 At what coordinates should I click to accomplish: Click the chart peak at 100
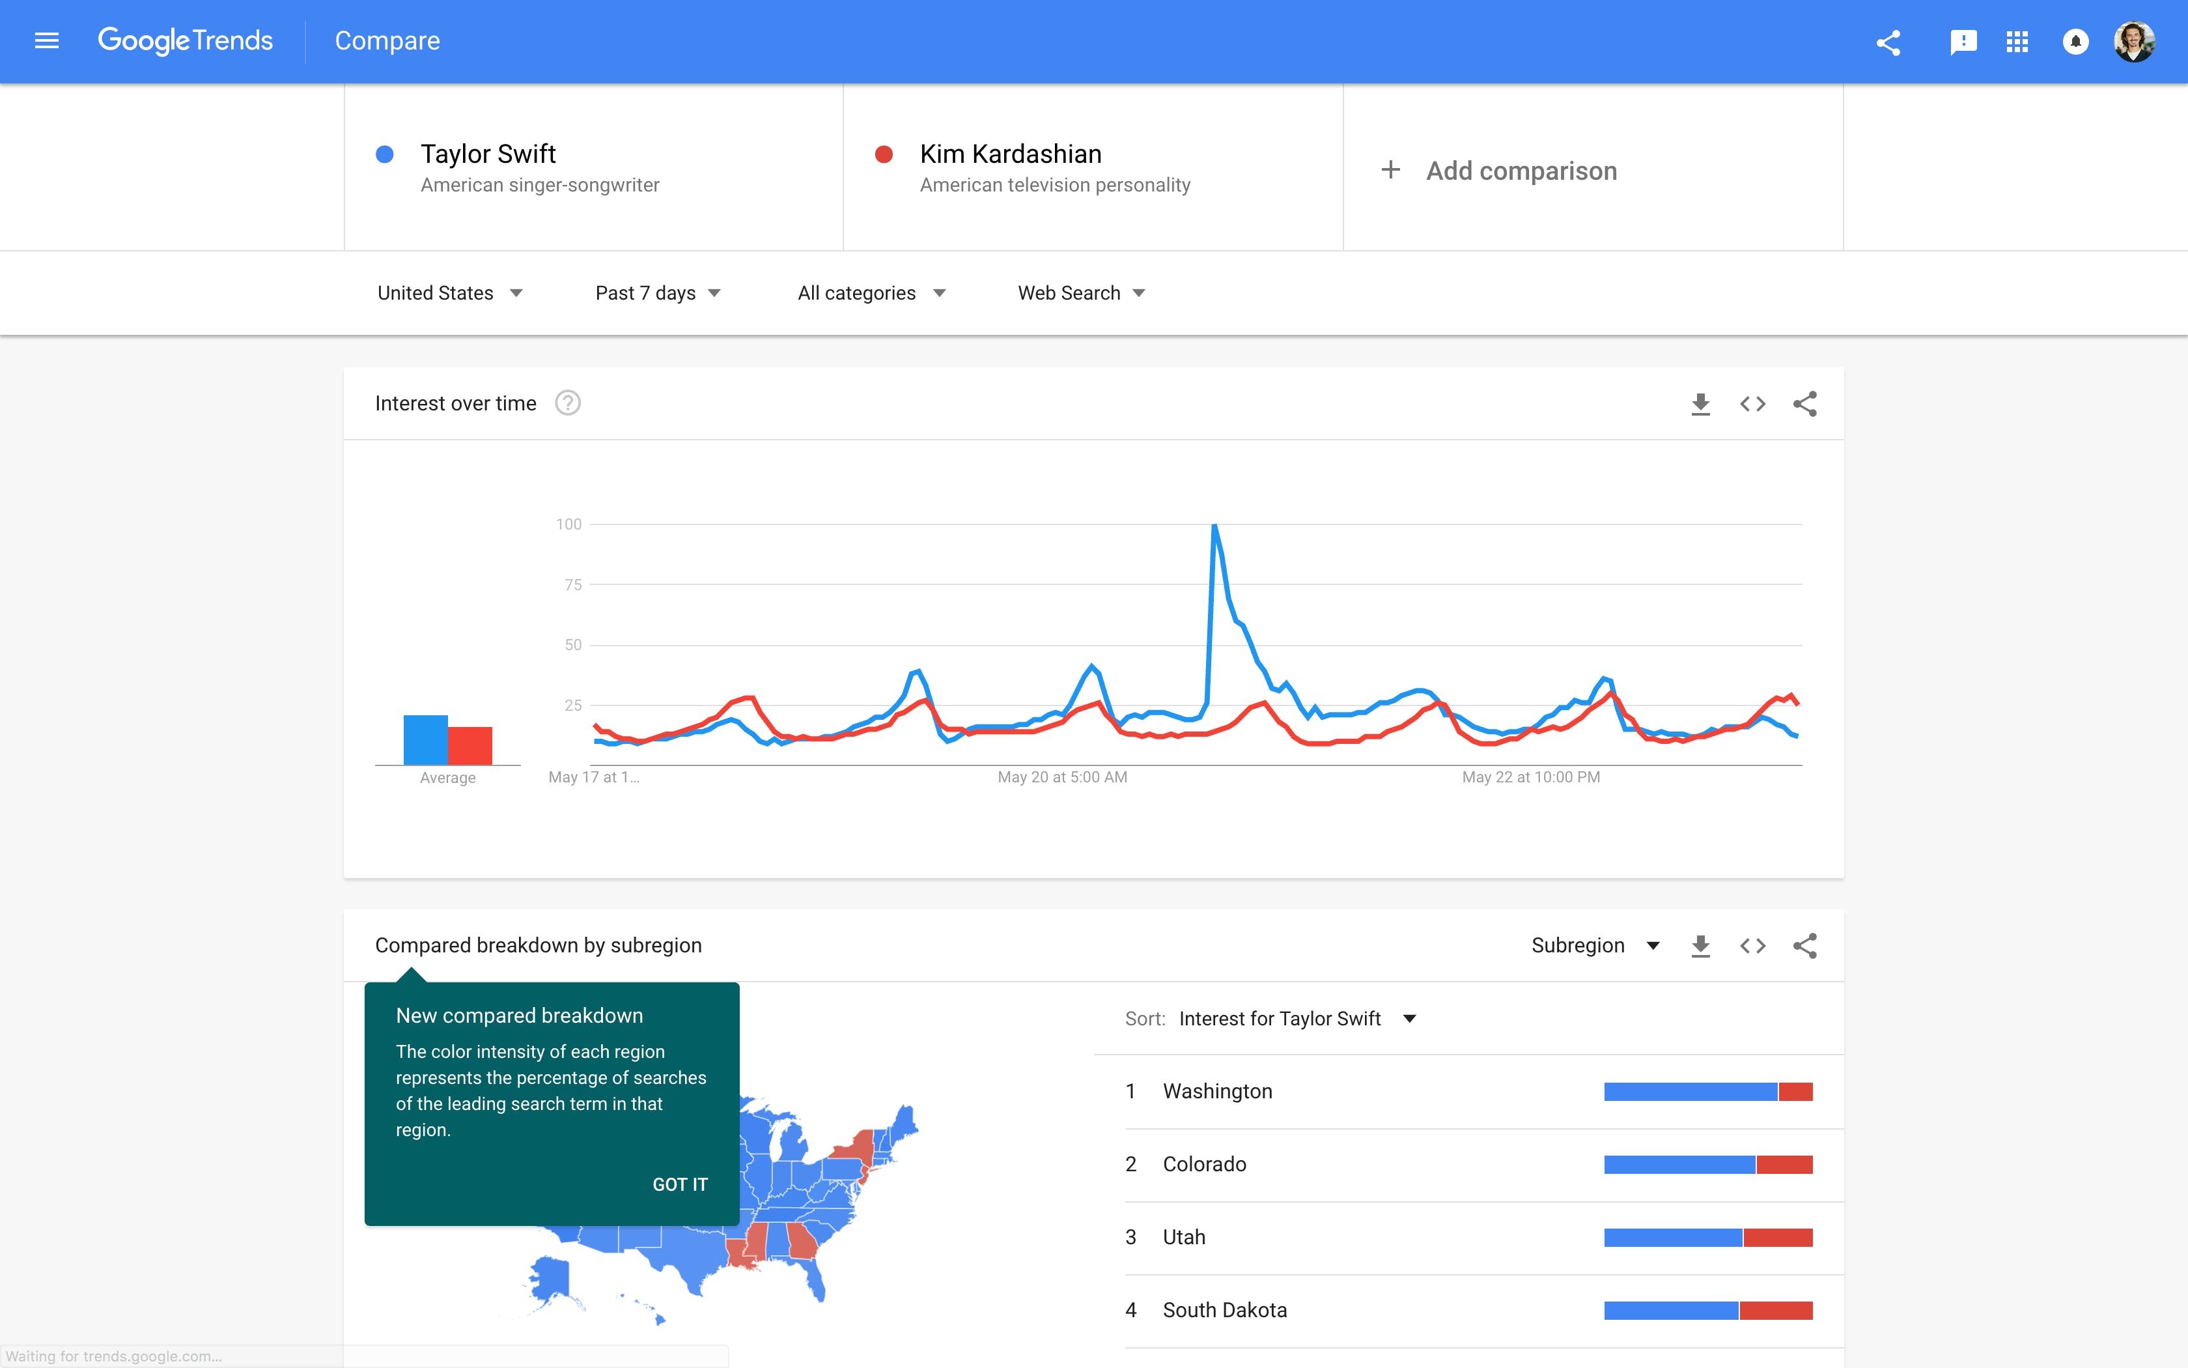tap(1214, 526)
